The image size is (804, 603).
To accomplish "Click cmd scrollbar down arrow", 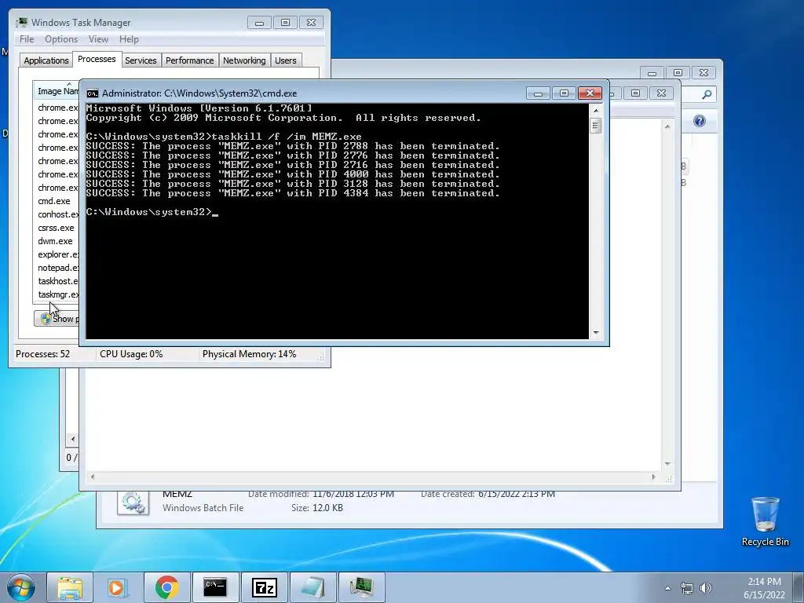I will 595,333.
